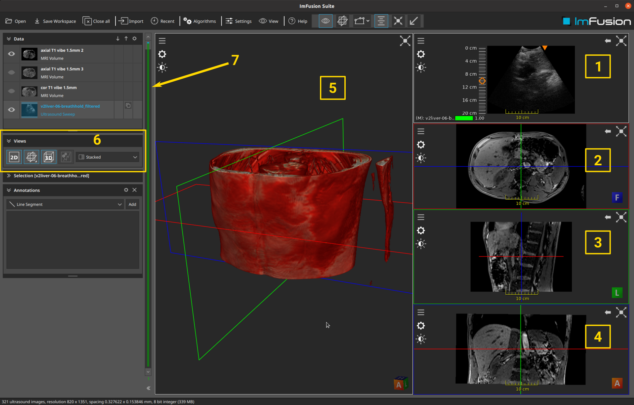Click the Open menu item
The height and width of the screenshot is (405, 634).
click(x=16, y=21)
